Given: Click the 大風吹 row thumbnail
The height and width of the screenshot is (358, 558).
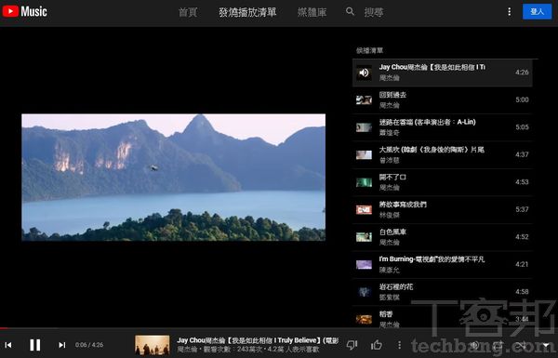Looking at the screenshot, I should [364, 154].
